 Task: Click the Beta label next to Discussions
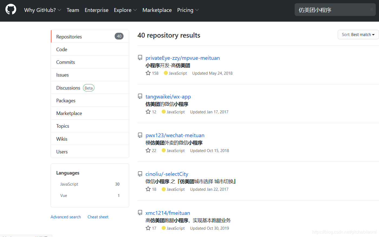pyautogui.click(x=89, y=88)
